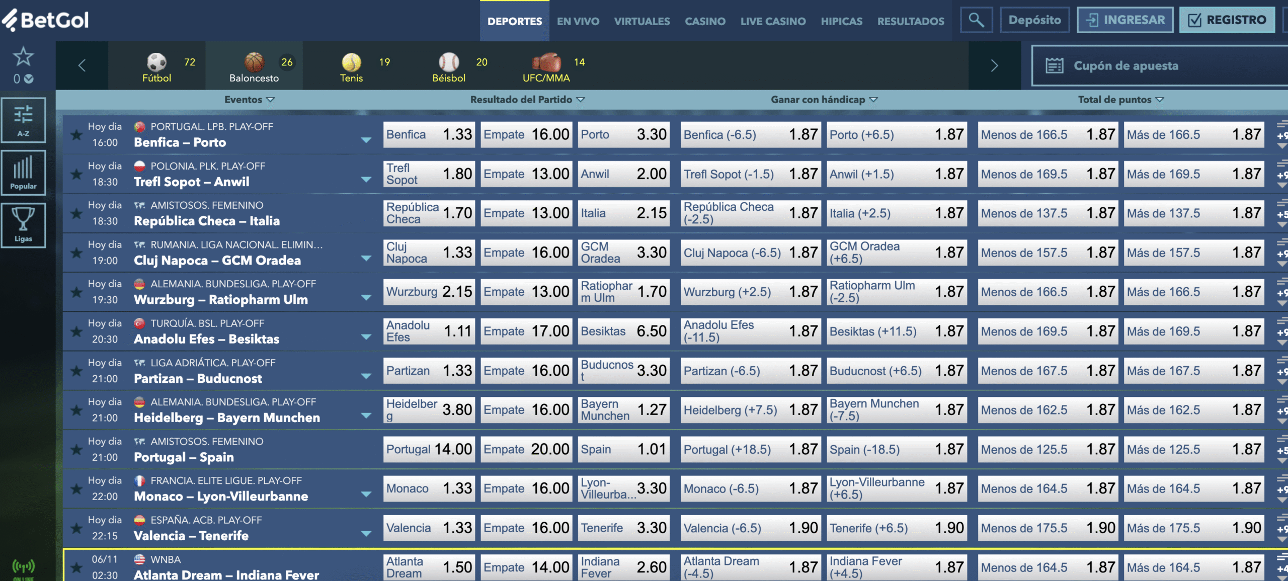The image size is (1288, 581).
Task: Favorite the Partizan – Buducnost star
Action: coord(76,371)
